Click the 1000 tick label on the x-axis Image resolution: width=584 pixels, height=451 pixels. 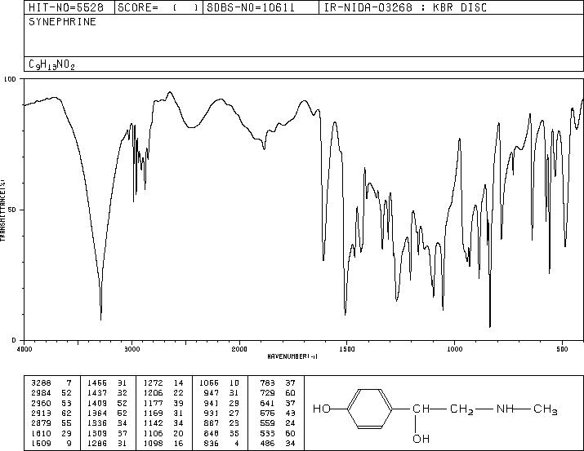454,349
